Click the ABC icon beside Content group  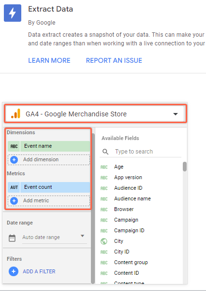pos(104,263)
